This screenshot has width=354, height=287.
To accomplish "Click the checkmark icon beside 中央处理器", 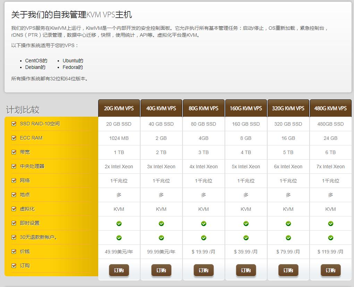I will [14, 166].
